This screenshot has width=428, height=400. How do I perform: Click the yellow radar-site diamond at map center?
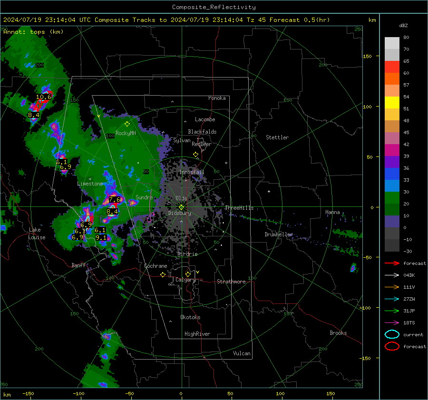[x=181, y=207]
